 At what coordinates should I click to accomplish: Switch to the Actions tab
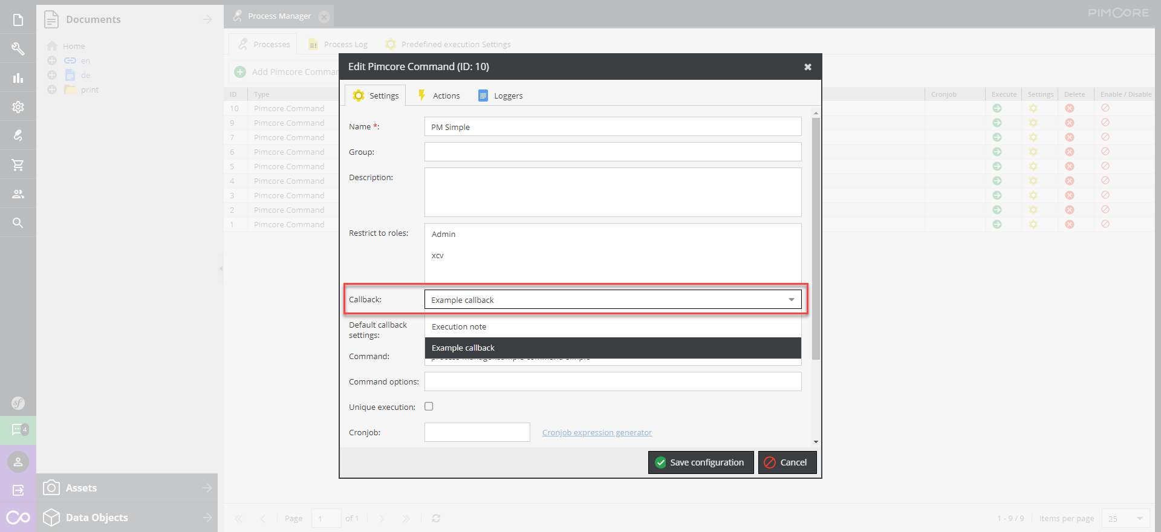439,96
